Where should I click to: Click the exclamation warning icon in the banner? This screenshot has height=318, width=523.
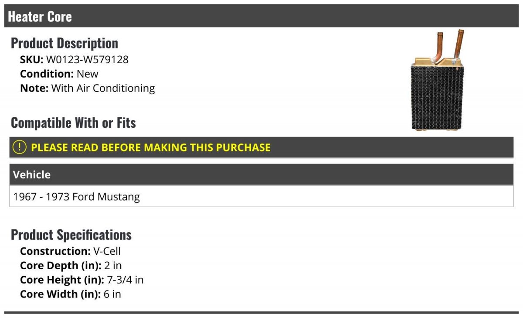coord(20,147)
